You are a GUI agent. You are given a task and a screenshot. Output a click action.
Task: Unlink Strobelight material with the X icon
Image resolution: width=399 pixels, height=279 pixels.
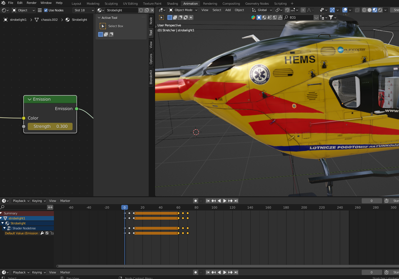pos(152,10)
